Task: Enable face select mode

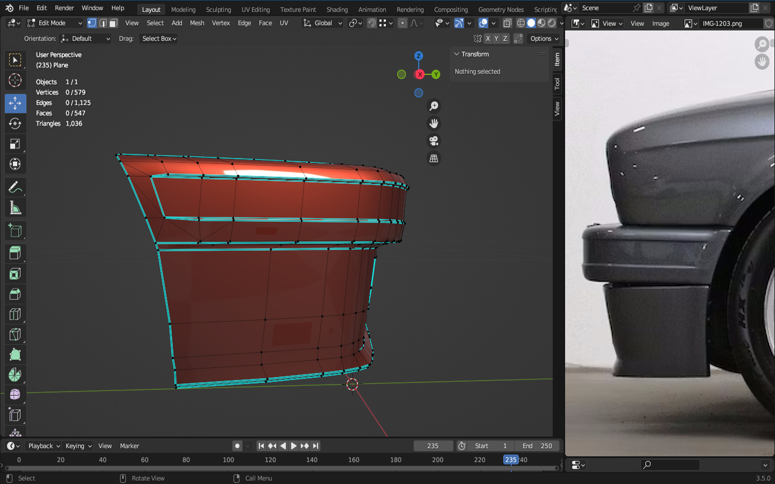Action: coord(114,23)
